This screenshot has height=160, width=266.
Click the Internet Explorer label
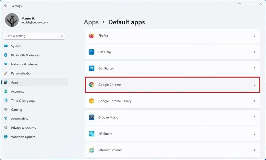click(x=110, y=150)
